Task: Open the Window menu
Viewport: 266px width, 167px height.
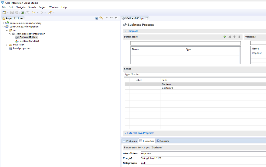Action: tap(54, 7)
